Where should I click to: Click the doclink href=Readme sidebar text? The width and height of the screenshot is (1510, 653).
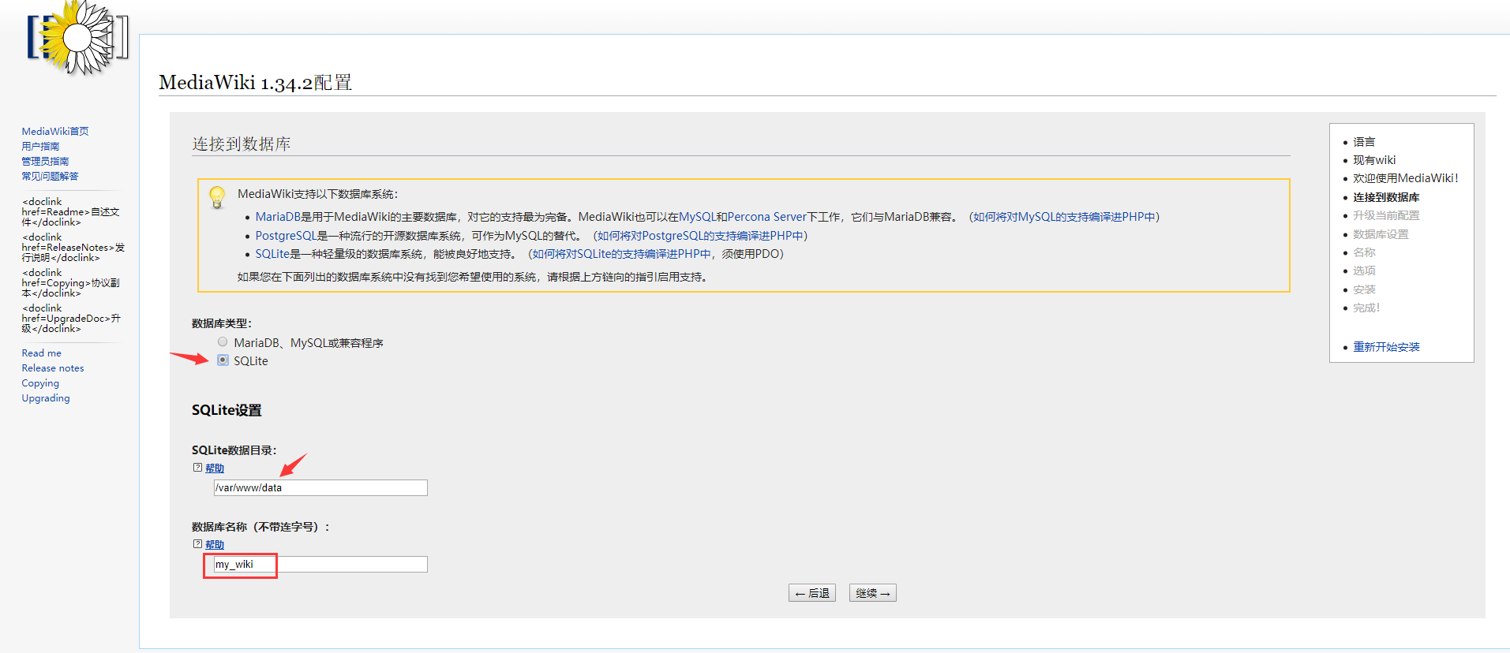pos(71,212)
